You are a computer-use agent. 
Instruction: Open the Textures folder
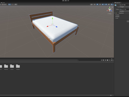18,67
